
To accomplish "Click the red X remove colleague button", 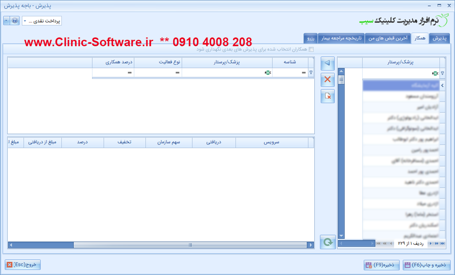I will pos(327,80).
